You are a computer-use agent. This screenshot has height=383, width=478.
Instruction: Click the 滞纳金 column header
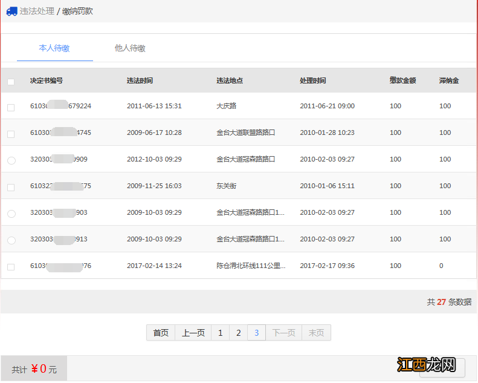[449, 80]
